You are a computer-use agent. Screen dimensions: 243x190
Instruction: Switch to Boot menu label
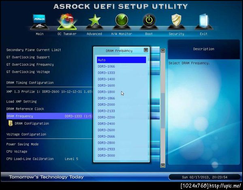point(149,34)
